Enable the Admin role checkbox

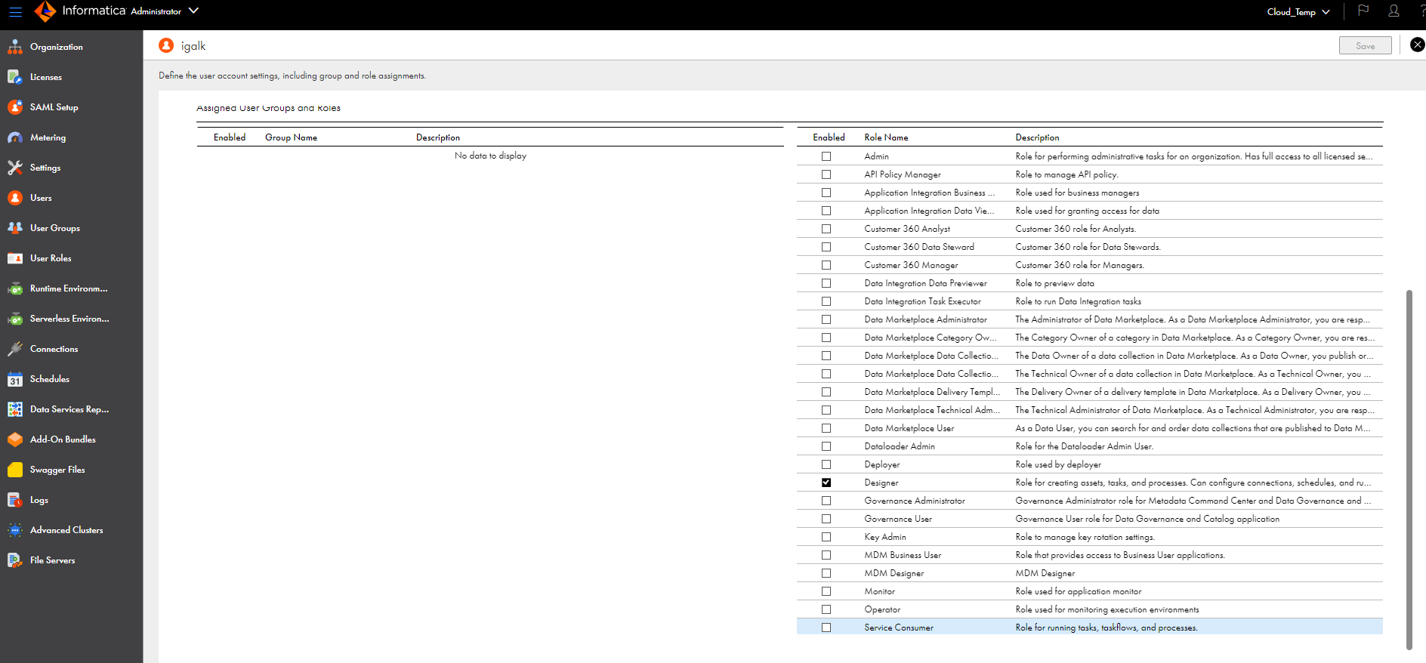(x=826, y=156)
